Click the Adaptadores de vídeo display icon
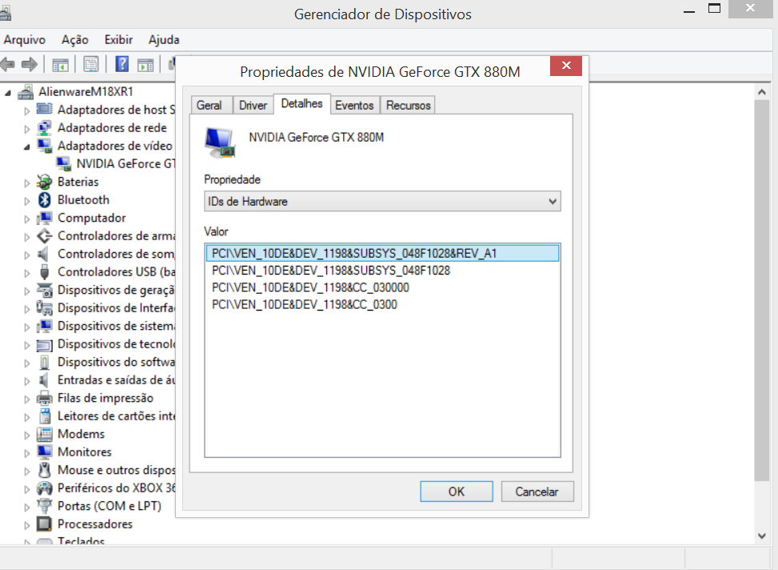The height and width of the screenshot is (570, 778). pos(44,146)
